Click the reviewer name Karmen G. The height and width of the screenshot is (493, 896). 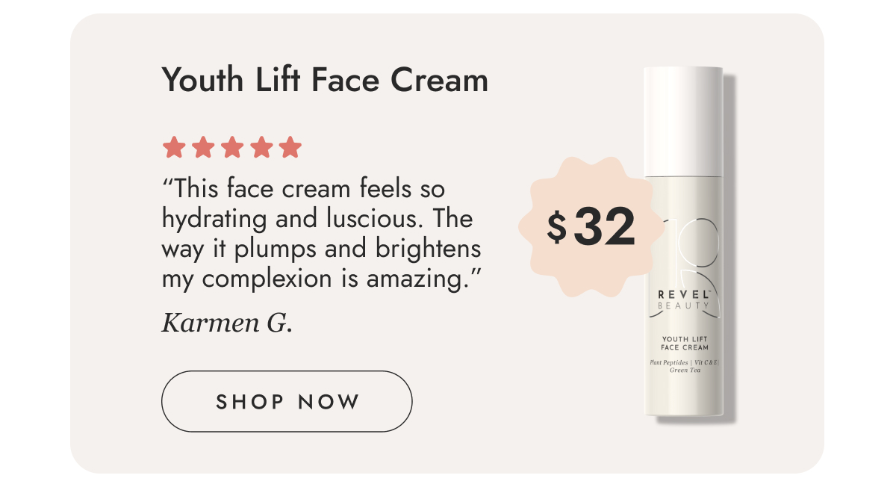tap(227, 323)
